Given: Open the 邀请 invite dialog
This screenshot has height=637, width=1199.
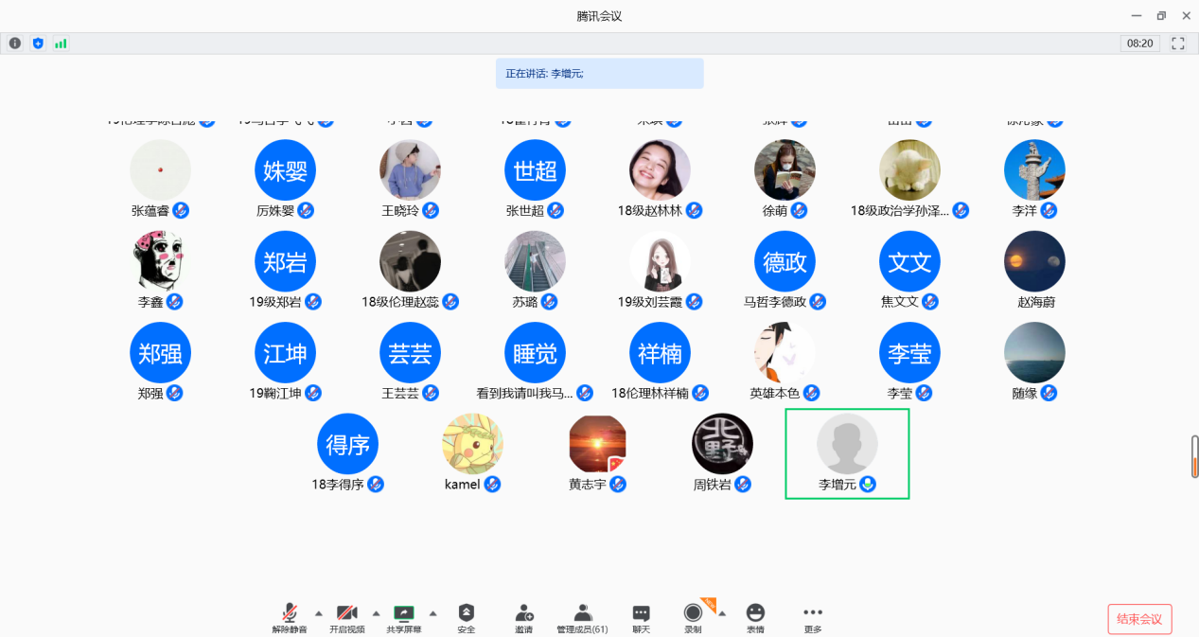Looking at the screenshot, I should [x=524, y=618].
